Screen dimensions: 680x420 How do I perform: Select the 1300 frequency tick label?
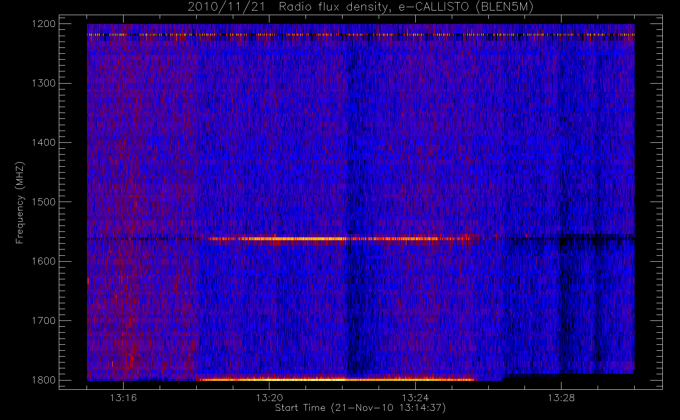[44, 83]
